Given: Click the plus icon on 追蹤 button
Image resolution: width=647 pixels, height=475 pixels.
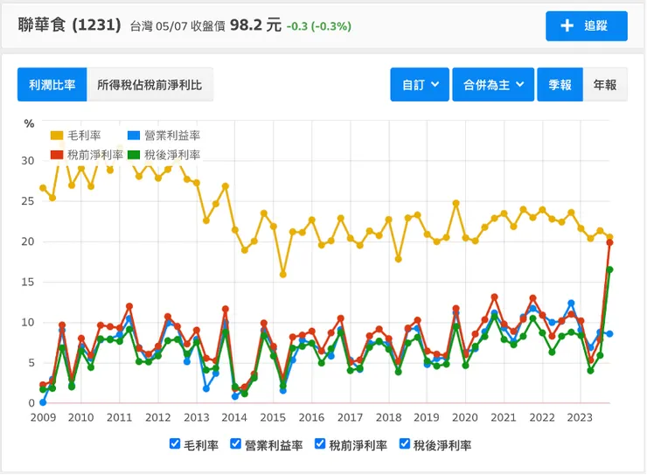Looking at the screenshot, I should (x=567, y=25).
